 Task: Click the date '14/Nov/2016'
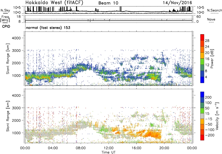pos(177,3)
